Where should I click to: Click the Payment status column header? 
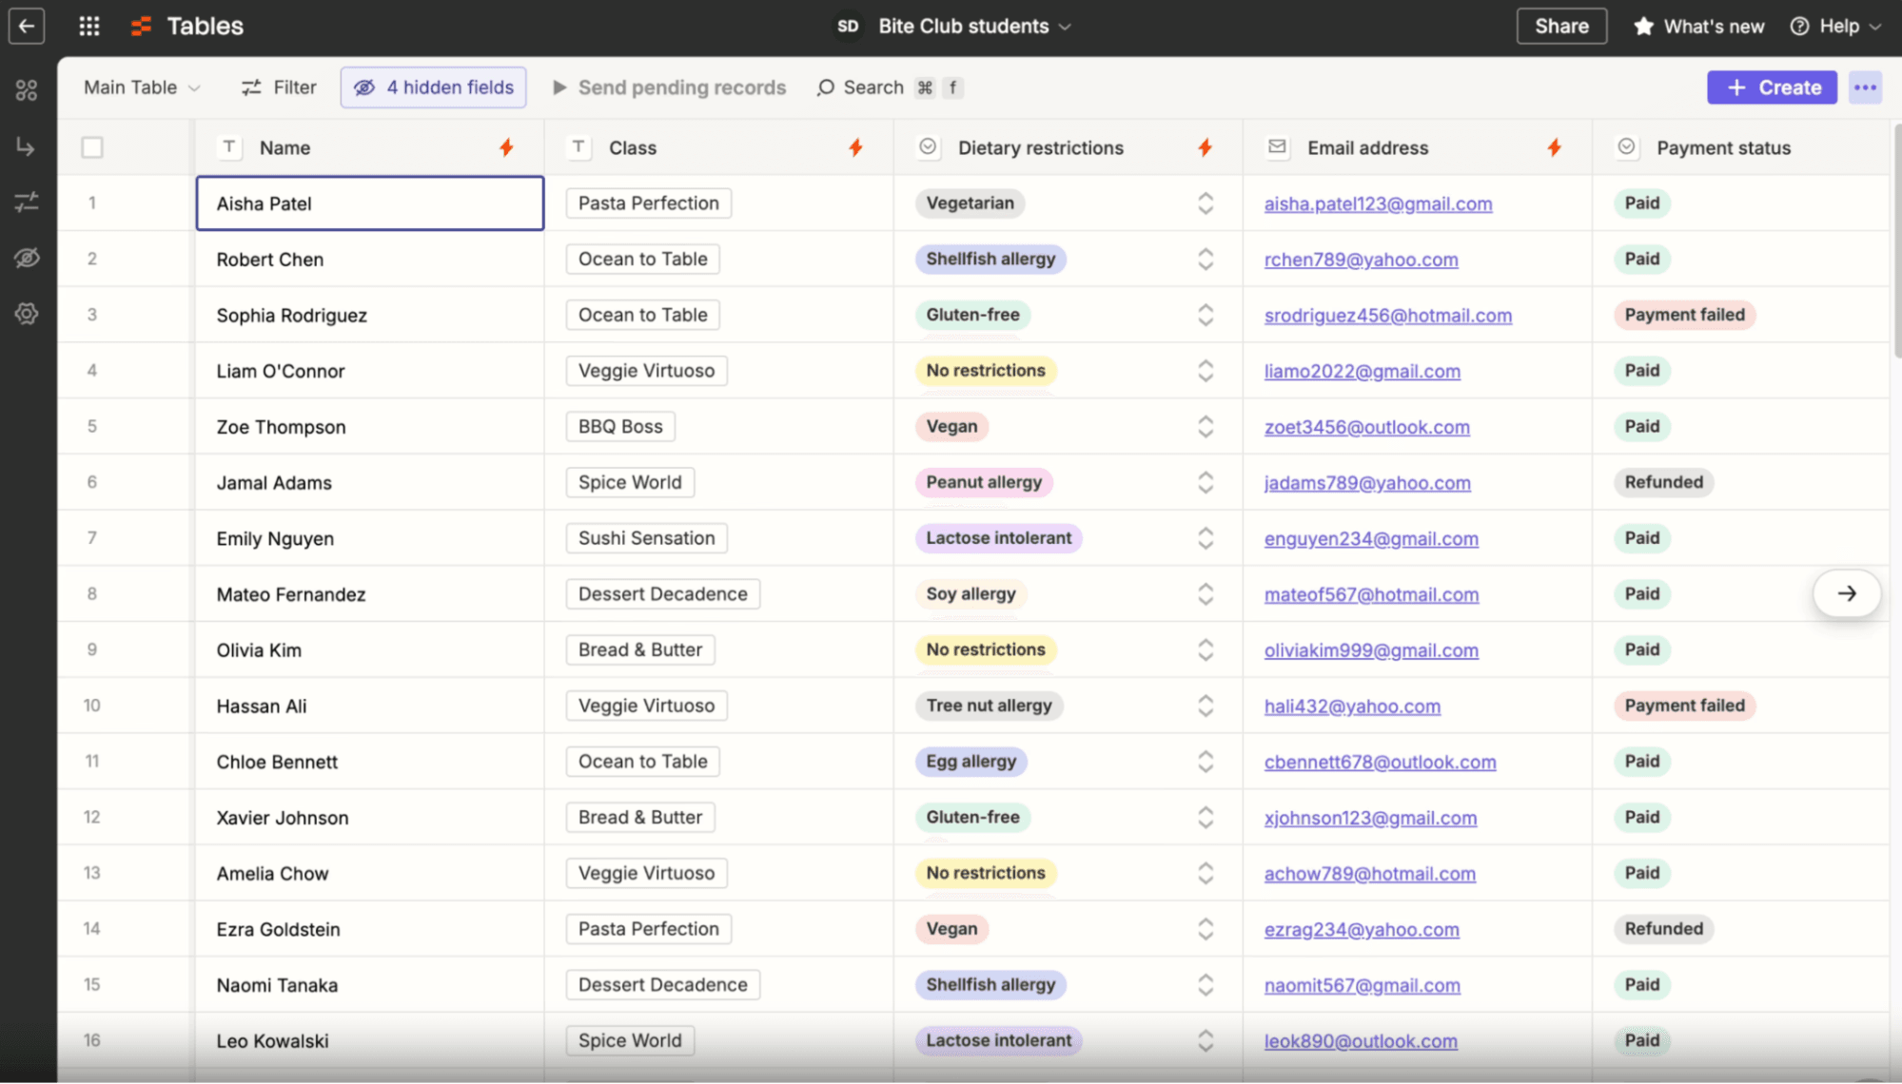(x=1741, y=147)
